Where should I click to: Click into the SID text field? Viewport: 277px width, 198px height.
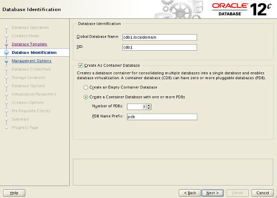(x=160, y=47)
